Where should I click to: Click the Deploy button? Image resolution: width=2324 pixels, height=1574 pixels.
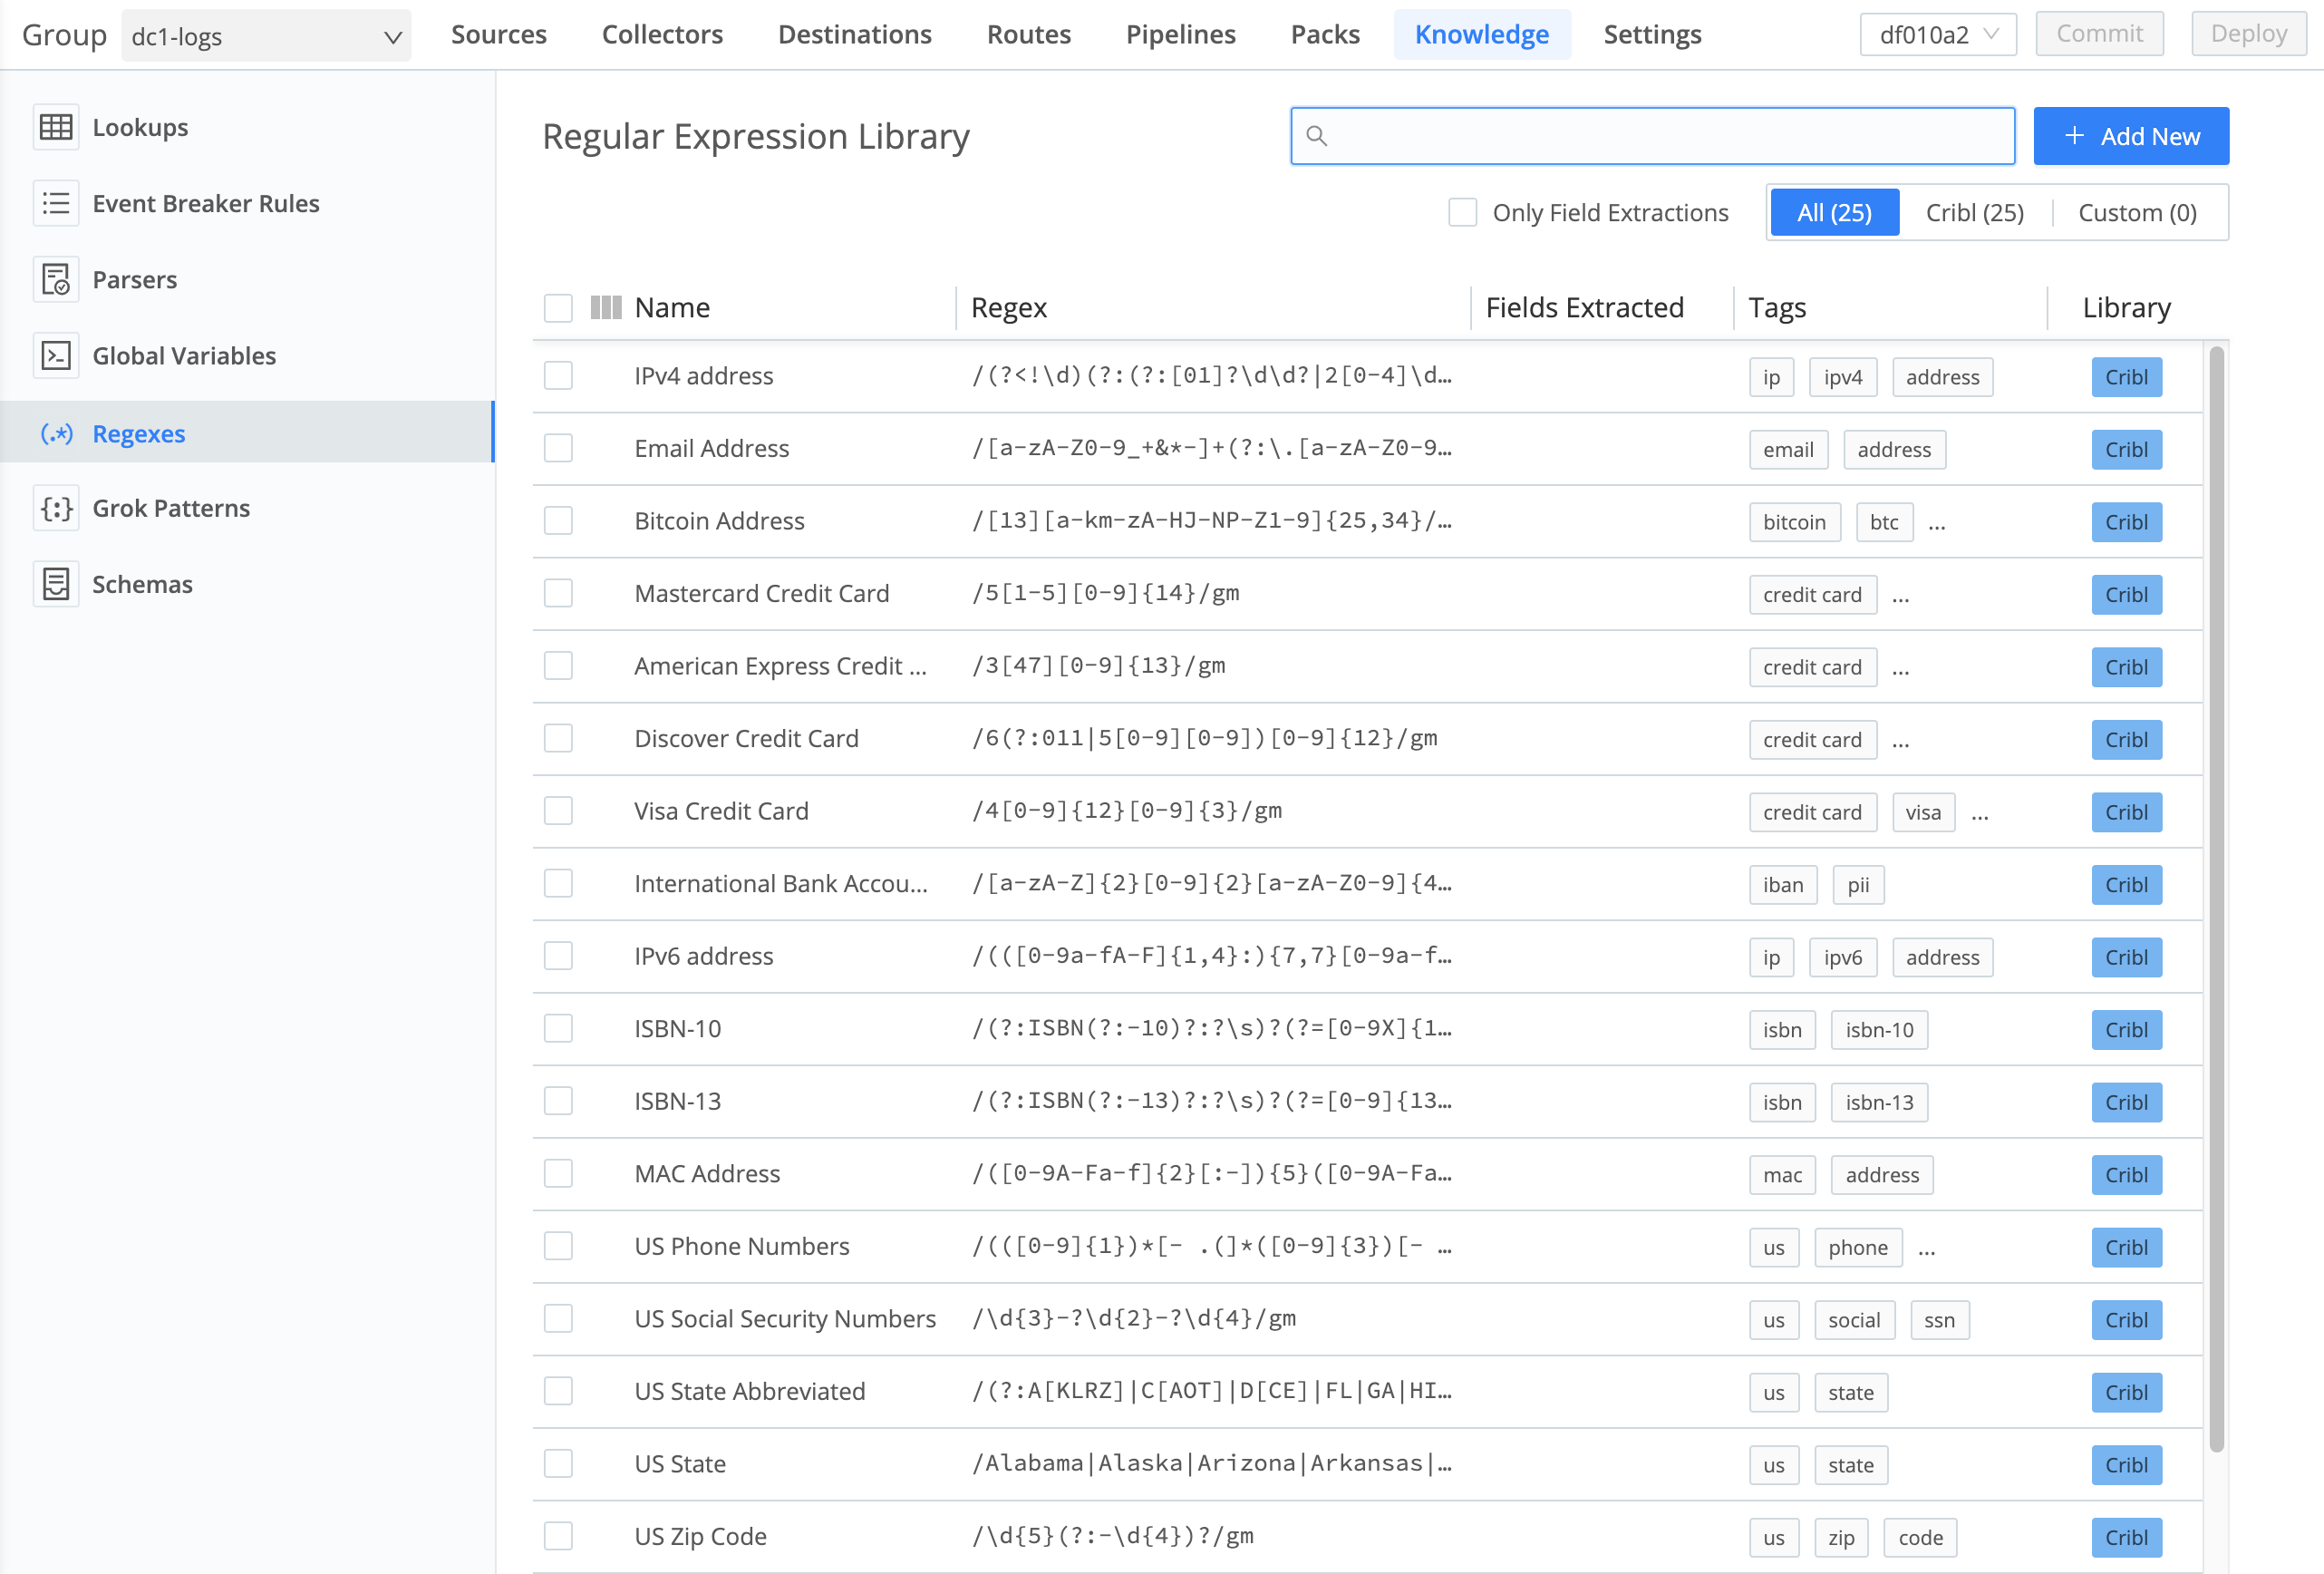click(2248, 34)
